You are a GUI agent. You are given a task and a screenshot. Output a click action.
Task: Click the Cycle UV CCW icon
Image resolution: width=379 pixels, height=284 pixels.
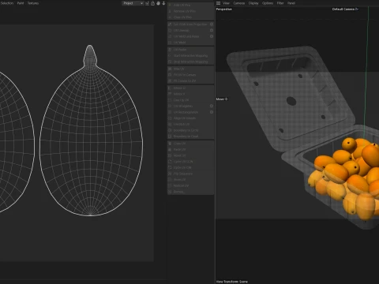click(x=170, y=162)
